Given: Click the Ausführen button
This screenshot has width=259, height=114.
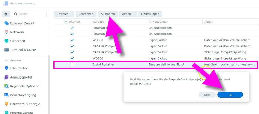Looking at the screenshot, I should pos(108,14).
